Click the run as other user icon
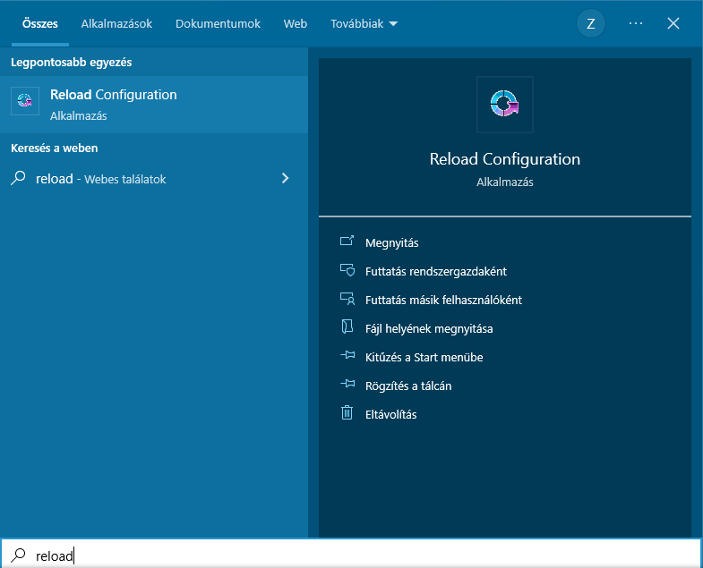This screenshot has height=568, width=703. pyautogui.click(x=347, y=299)
